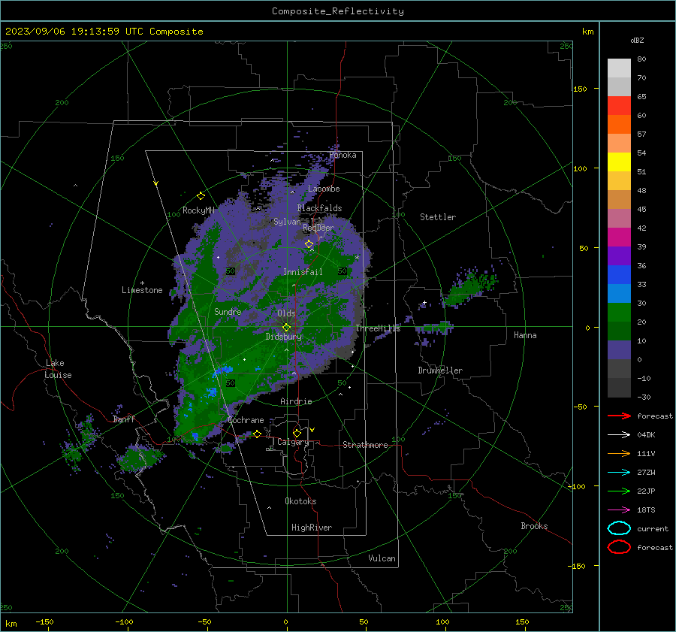Click the Hanna town label
This screenshot has height=632, width=676.
coord(525,335)
